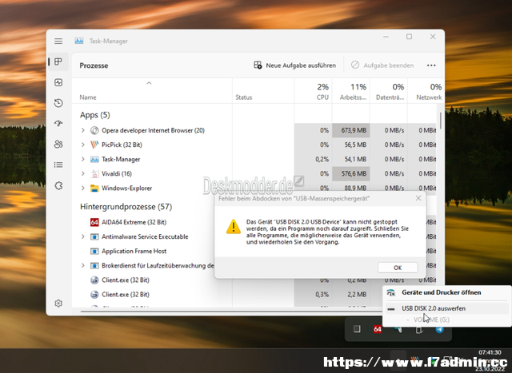Image resolution: width=512 pixels, height=373 pixels.
Task: Click the AIDA64 icon in tray overflow
Action: pyautogui.click(x=378, y=329)
